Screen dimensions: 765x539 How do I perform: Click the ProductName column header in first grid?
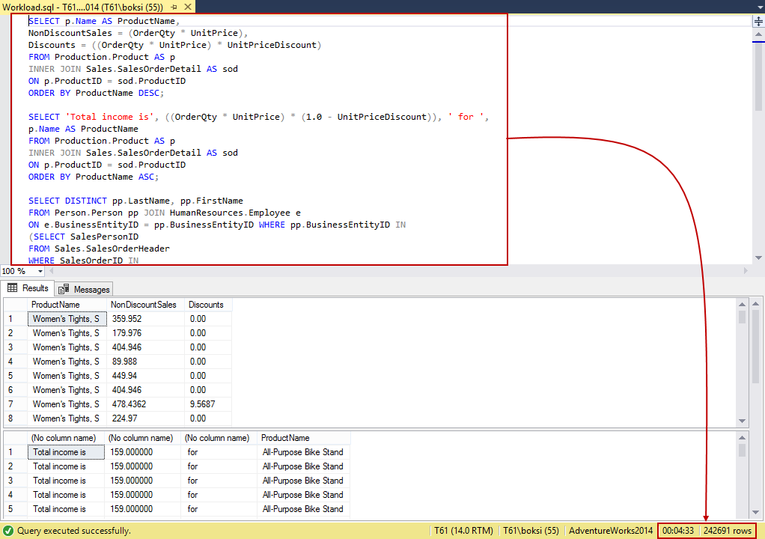[x=67, y=305]
